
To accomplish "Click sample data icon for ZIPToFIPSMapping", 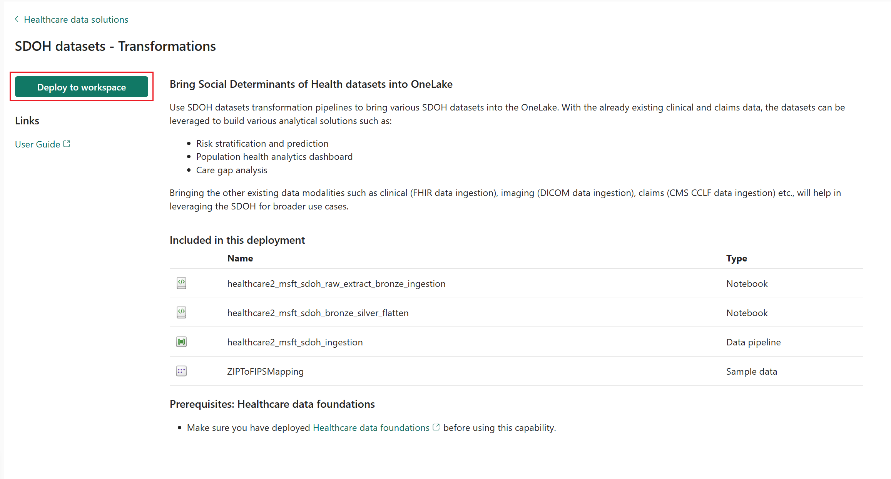I will click(181, 371).
